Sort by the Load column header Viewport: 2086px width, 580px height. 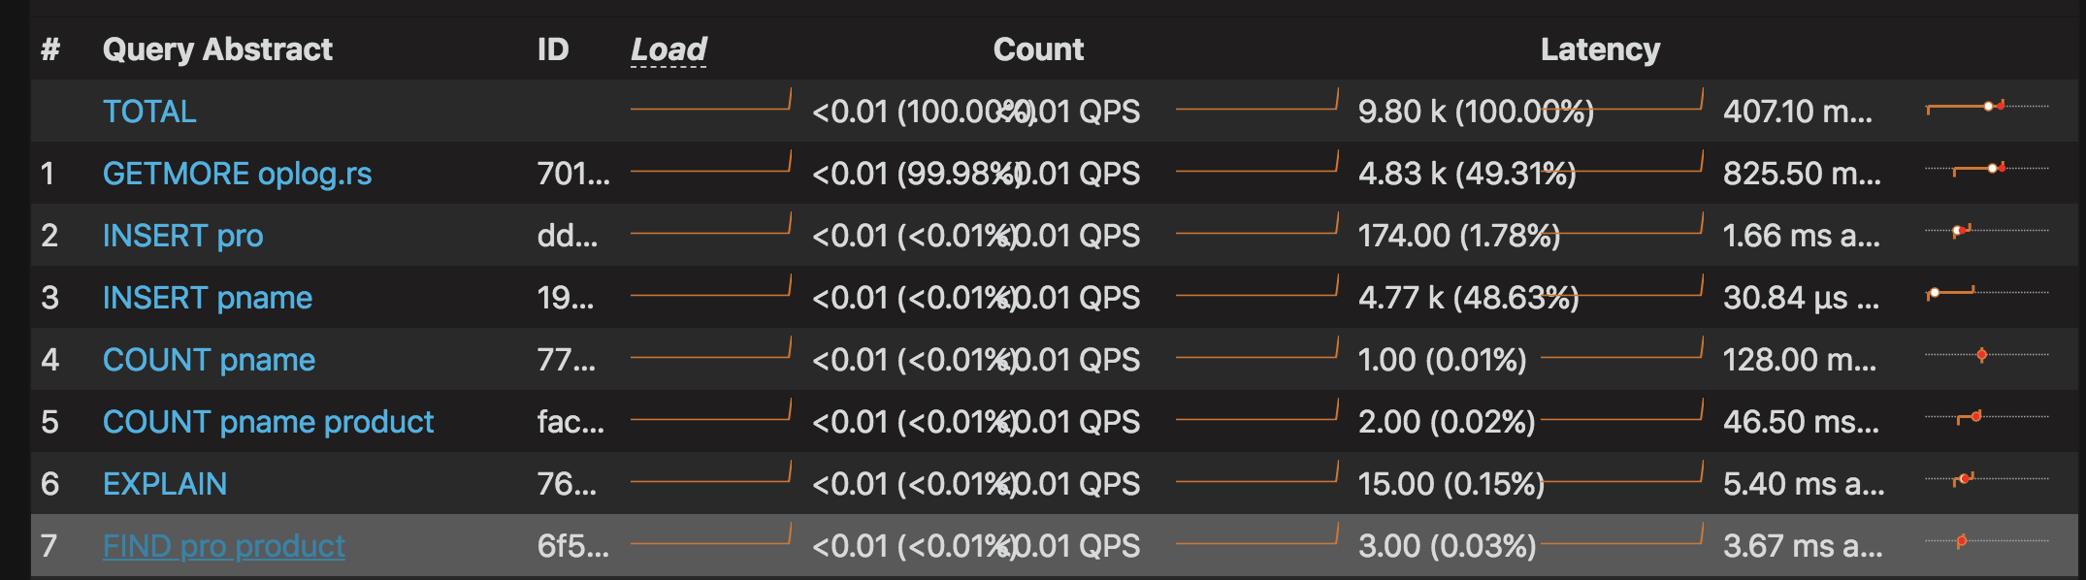coord(668,49)
